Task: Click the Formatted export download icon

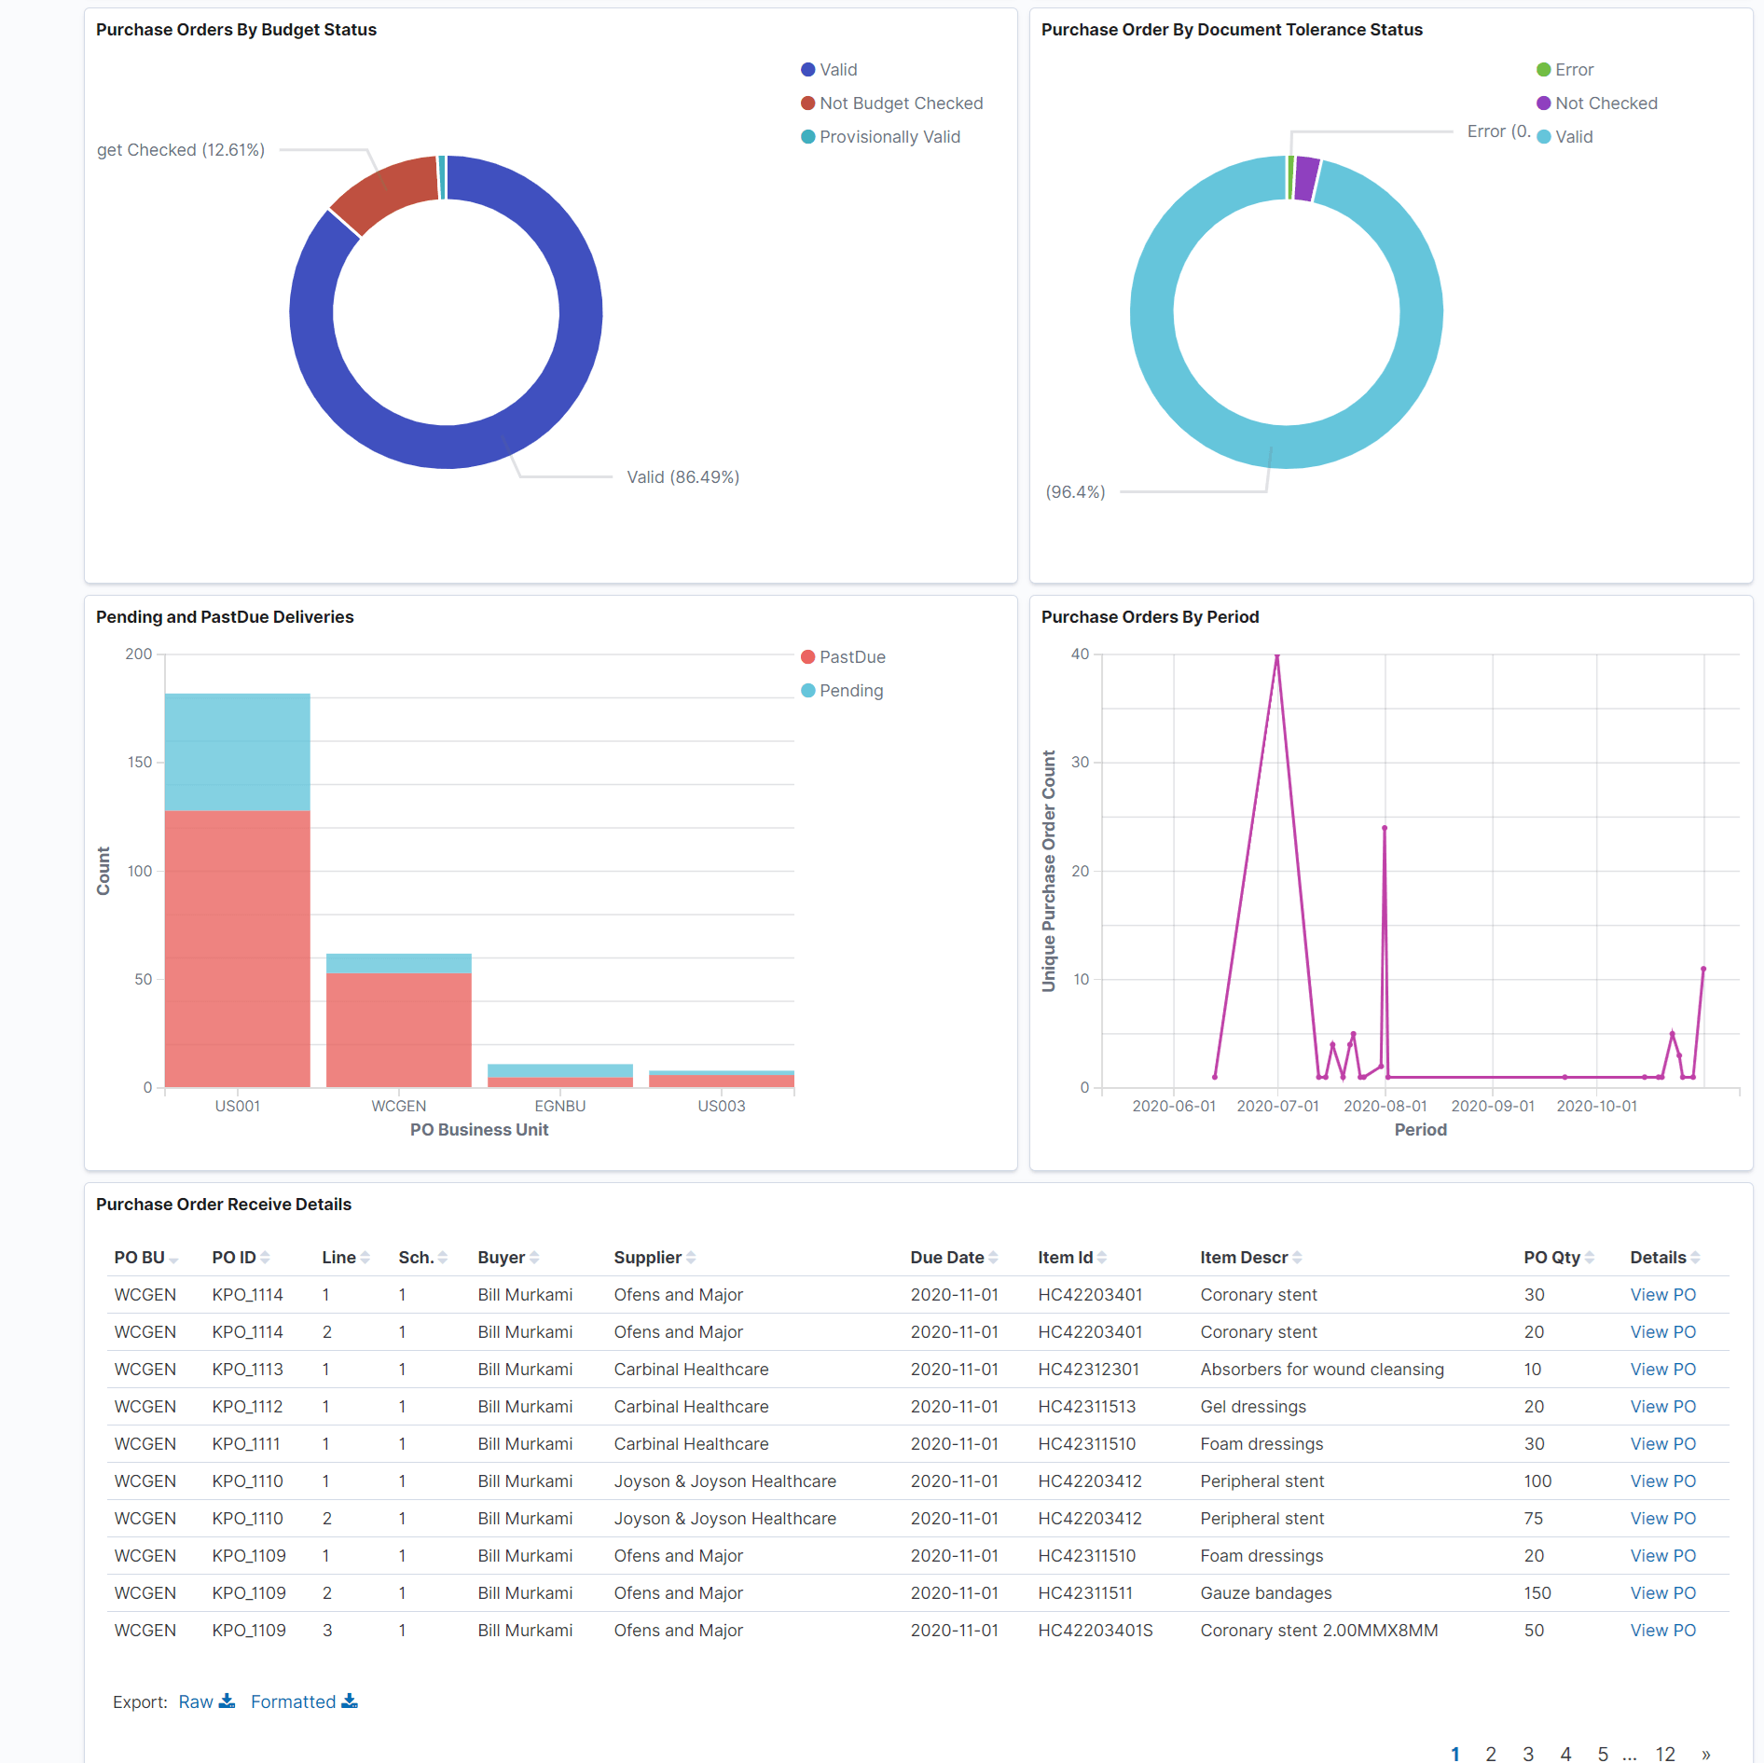Action: [350, 1701]
